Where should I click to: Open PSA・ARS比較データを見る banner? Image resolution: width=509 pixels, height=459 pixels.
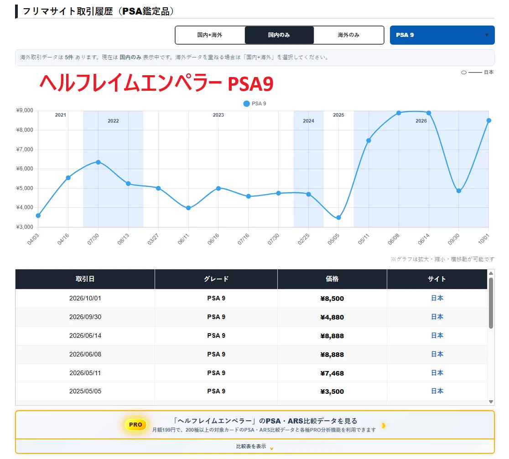(255, 425)
